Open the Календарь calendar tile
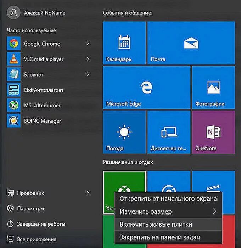The height and width of the screenshot is (248, 241). (124, 43)
